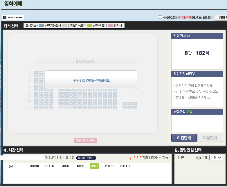Choose the 21:35 showtime
This screenshot has height=187, width=227.
pyautogui.click(x=110, y=166)
